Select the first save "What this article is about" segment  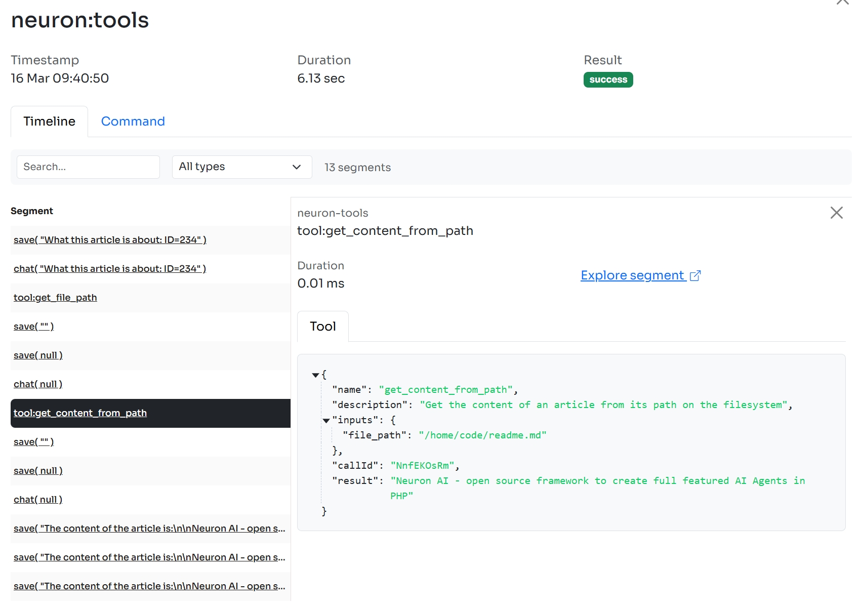(x=110, y=240)
